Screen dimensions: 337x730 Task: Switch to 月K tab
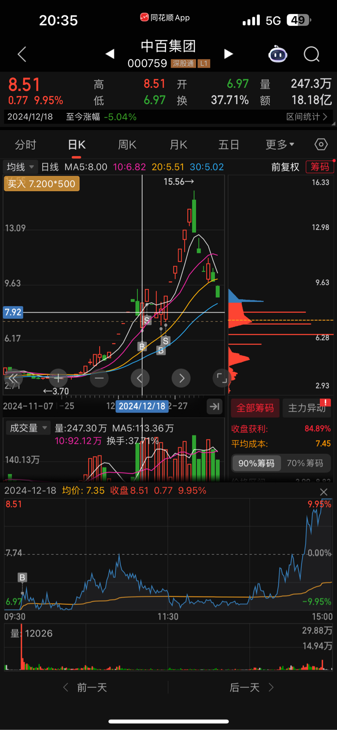click(178, 145)
